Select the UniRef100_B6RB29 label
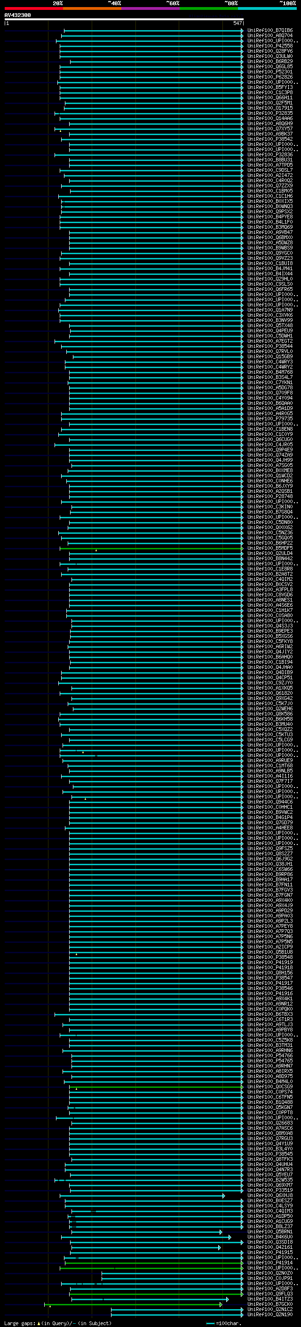Viewport: 301px width, 1327px height. click(270, 61)
